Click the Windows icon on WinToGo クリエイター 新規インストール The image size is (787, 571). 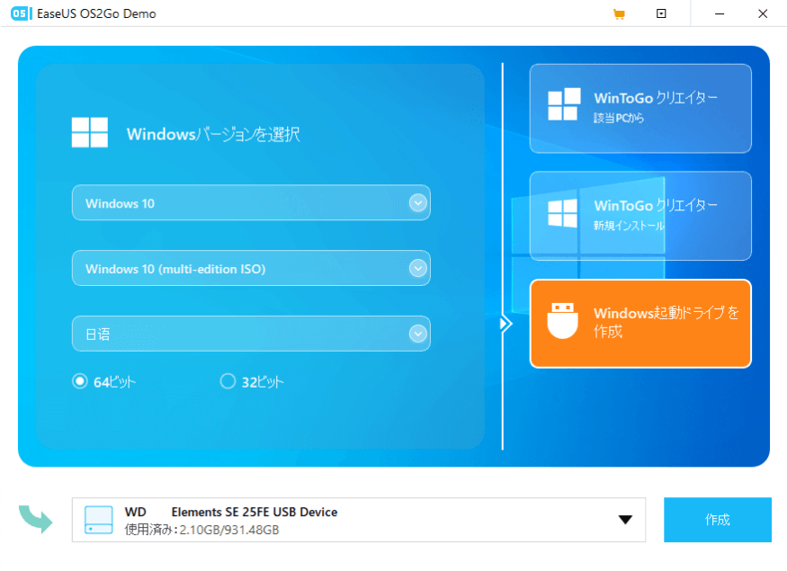563,216
